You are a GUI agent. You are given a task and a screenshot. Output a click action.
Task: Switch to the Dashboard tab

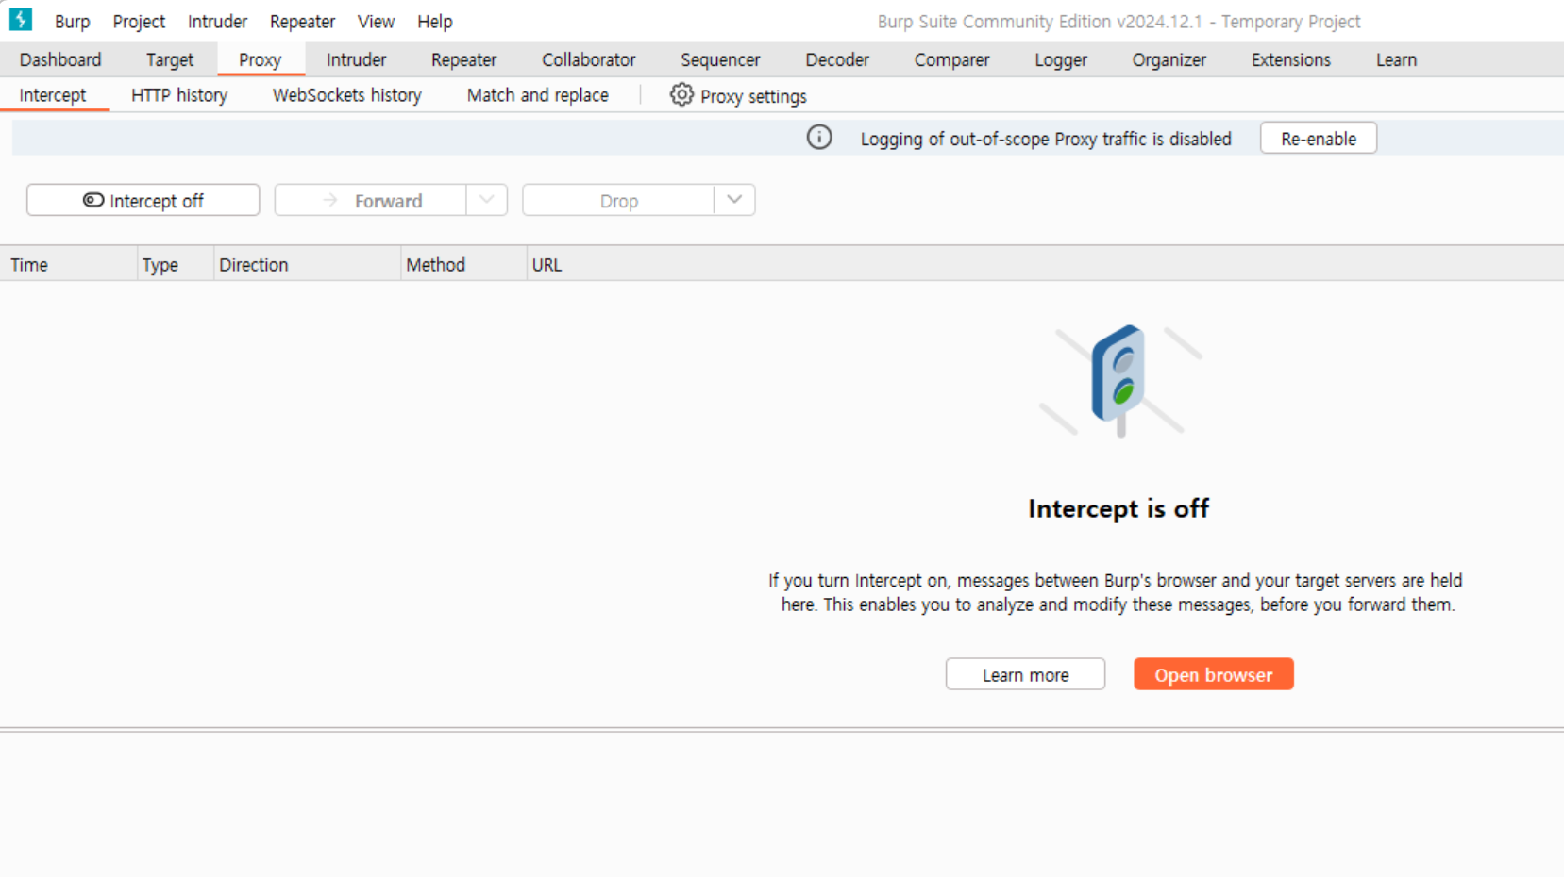coord(60,59)
